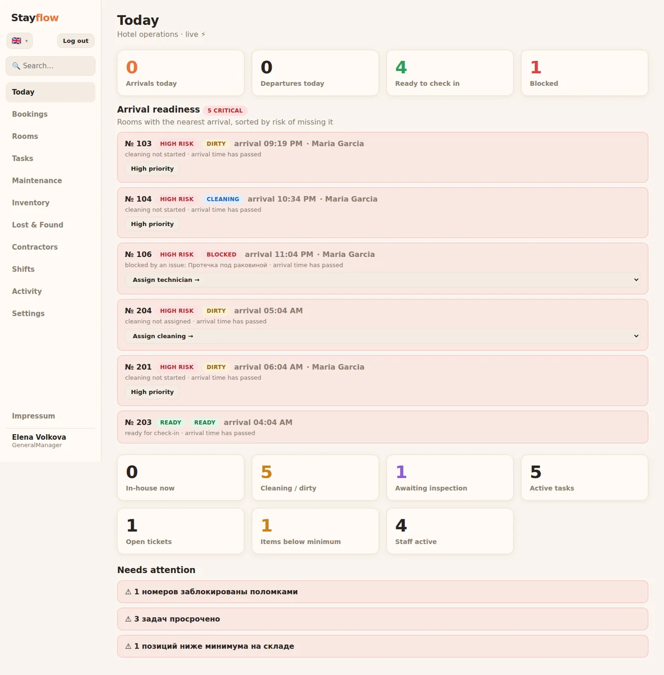
Task: Click the warning icon on overdue tasks alert
Action: pyautogui.click(x=128, y=619)
